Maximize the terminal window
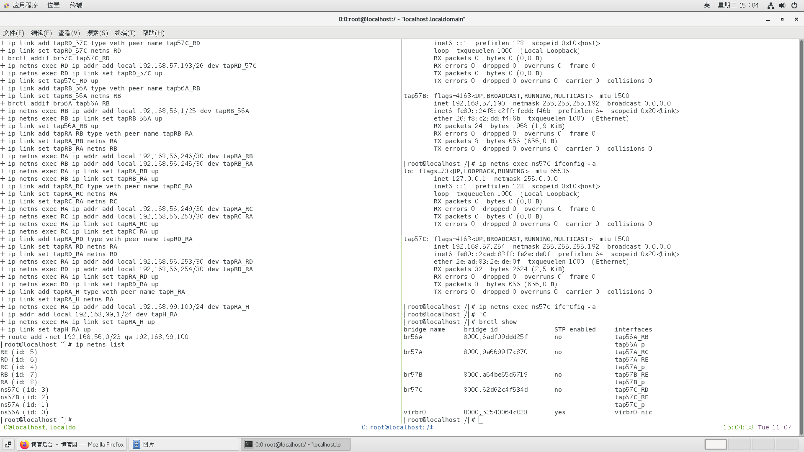Viewport: 804px width, 452px height. click(782, 19)
